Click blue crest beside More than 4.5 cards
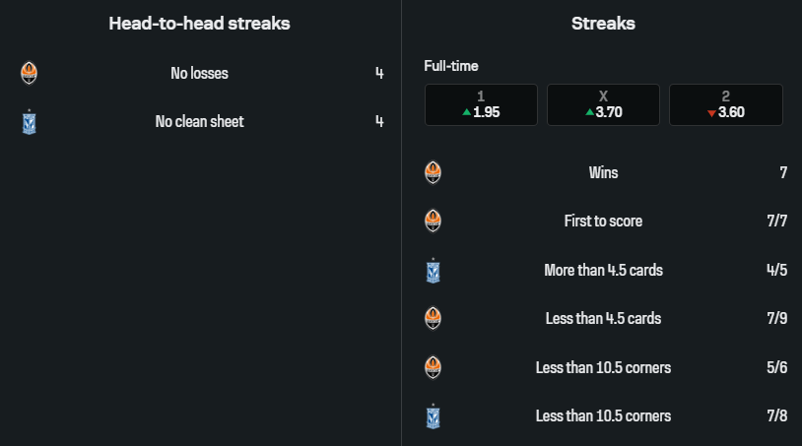The height and width of the screenshot is (446, 802). (x=433, y=270)
